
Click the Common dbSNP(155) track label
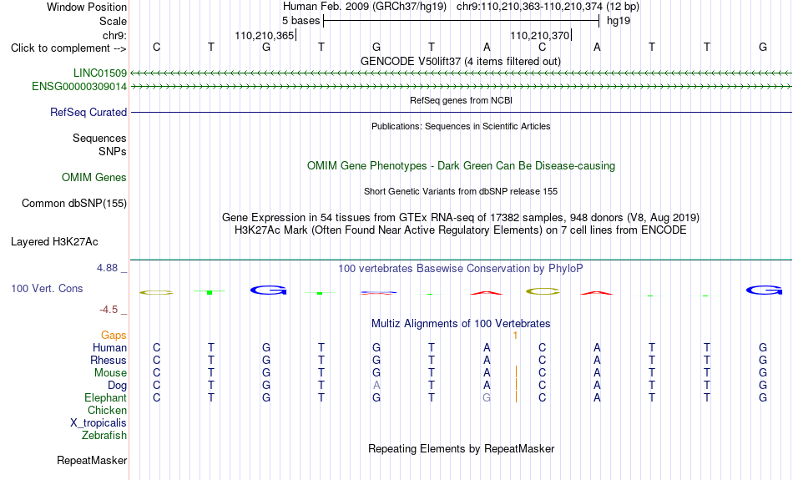point(74,204)
